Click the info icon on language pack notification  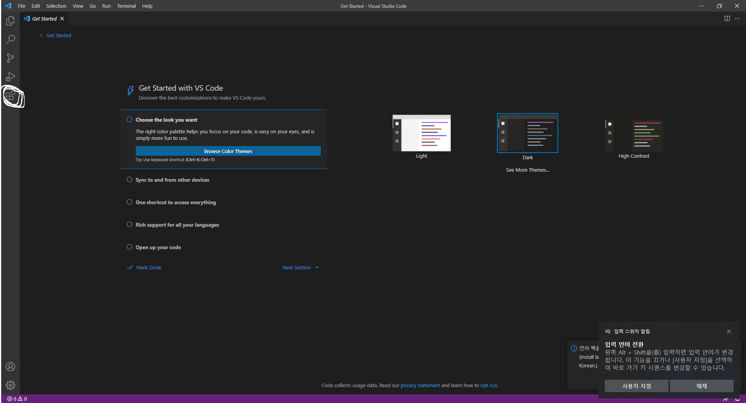574,348
